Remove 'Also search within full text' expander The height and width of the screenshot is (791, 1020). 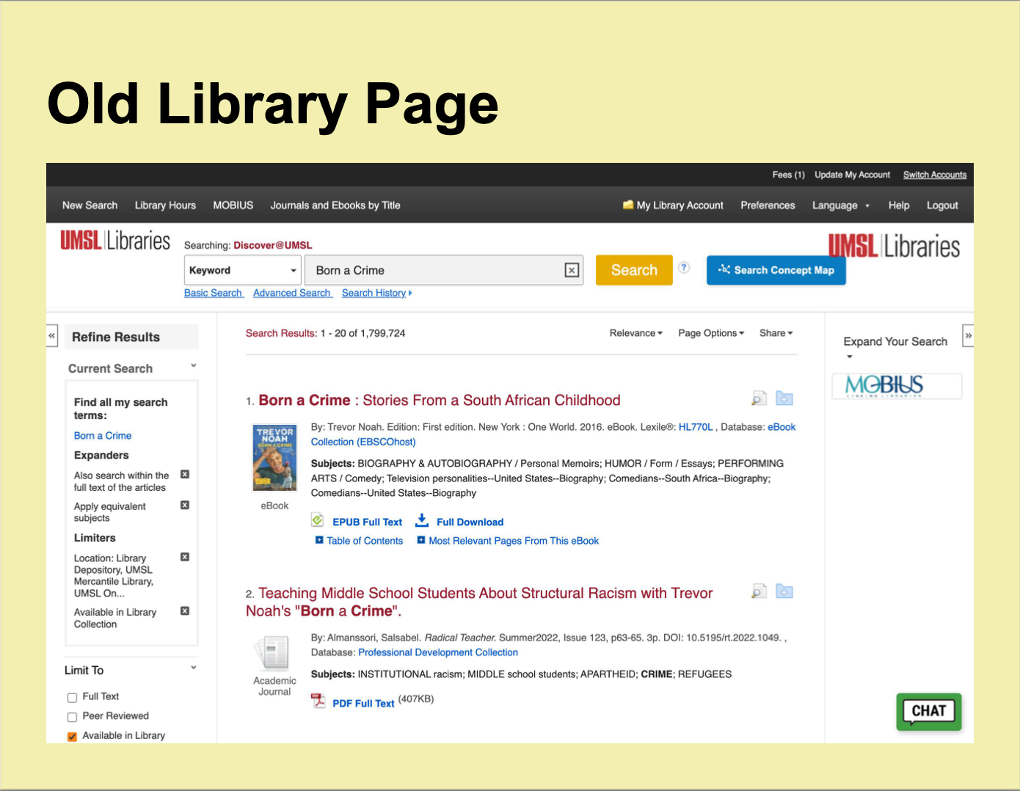pyautogui.click(x=185, y=475)
